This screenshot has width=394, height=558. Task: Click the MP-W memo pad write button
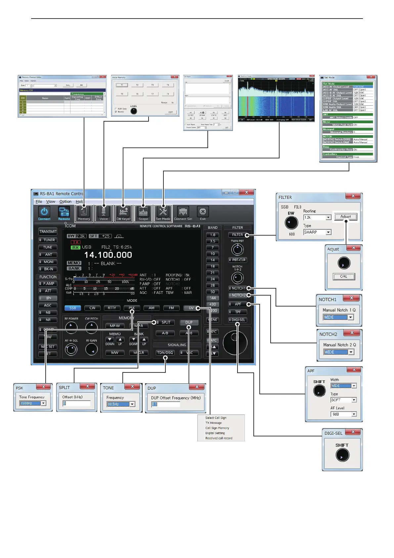point(115,326)
